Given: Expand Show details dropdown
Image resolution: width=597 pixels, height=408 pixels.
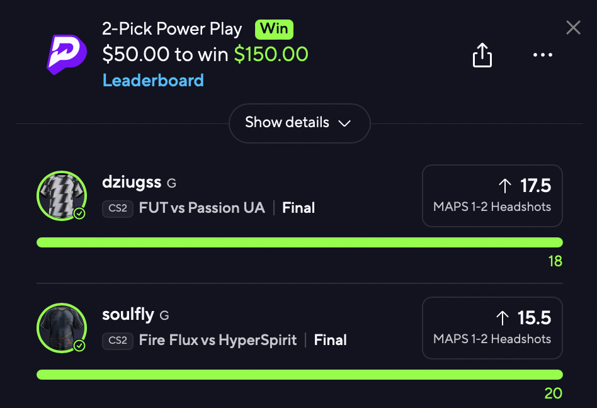Looking at the screenshot, I should point(299,123).
